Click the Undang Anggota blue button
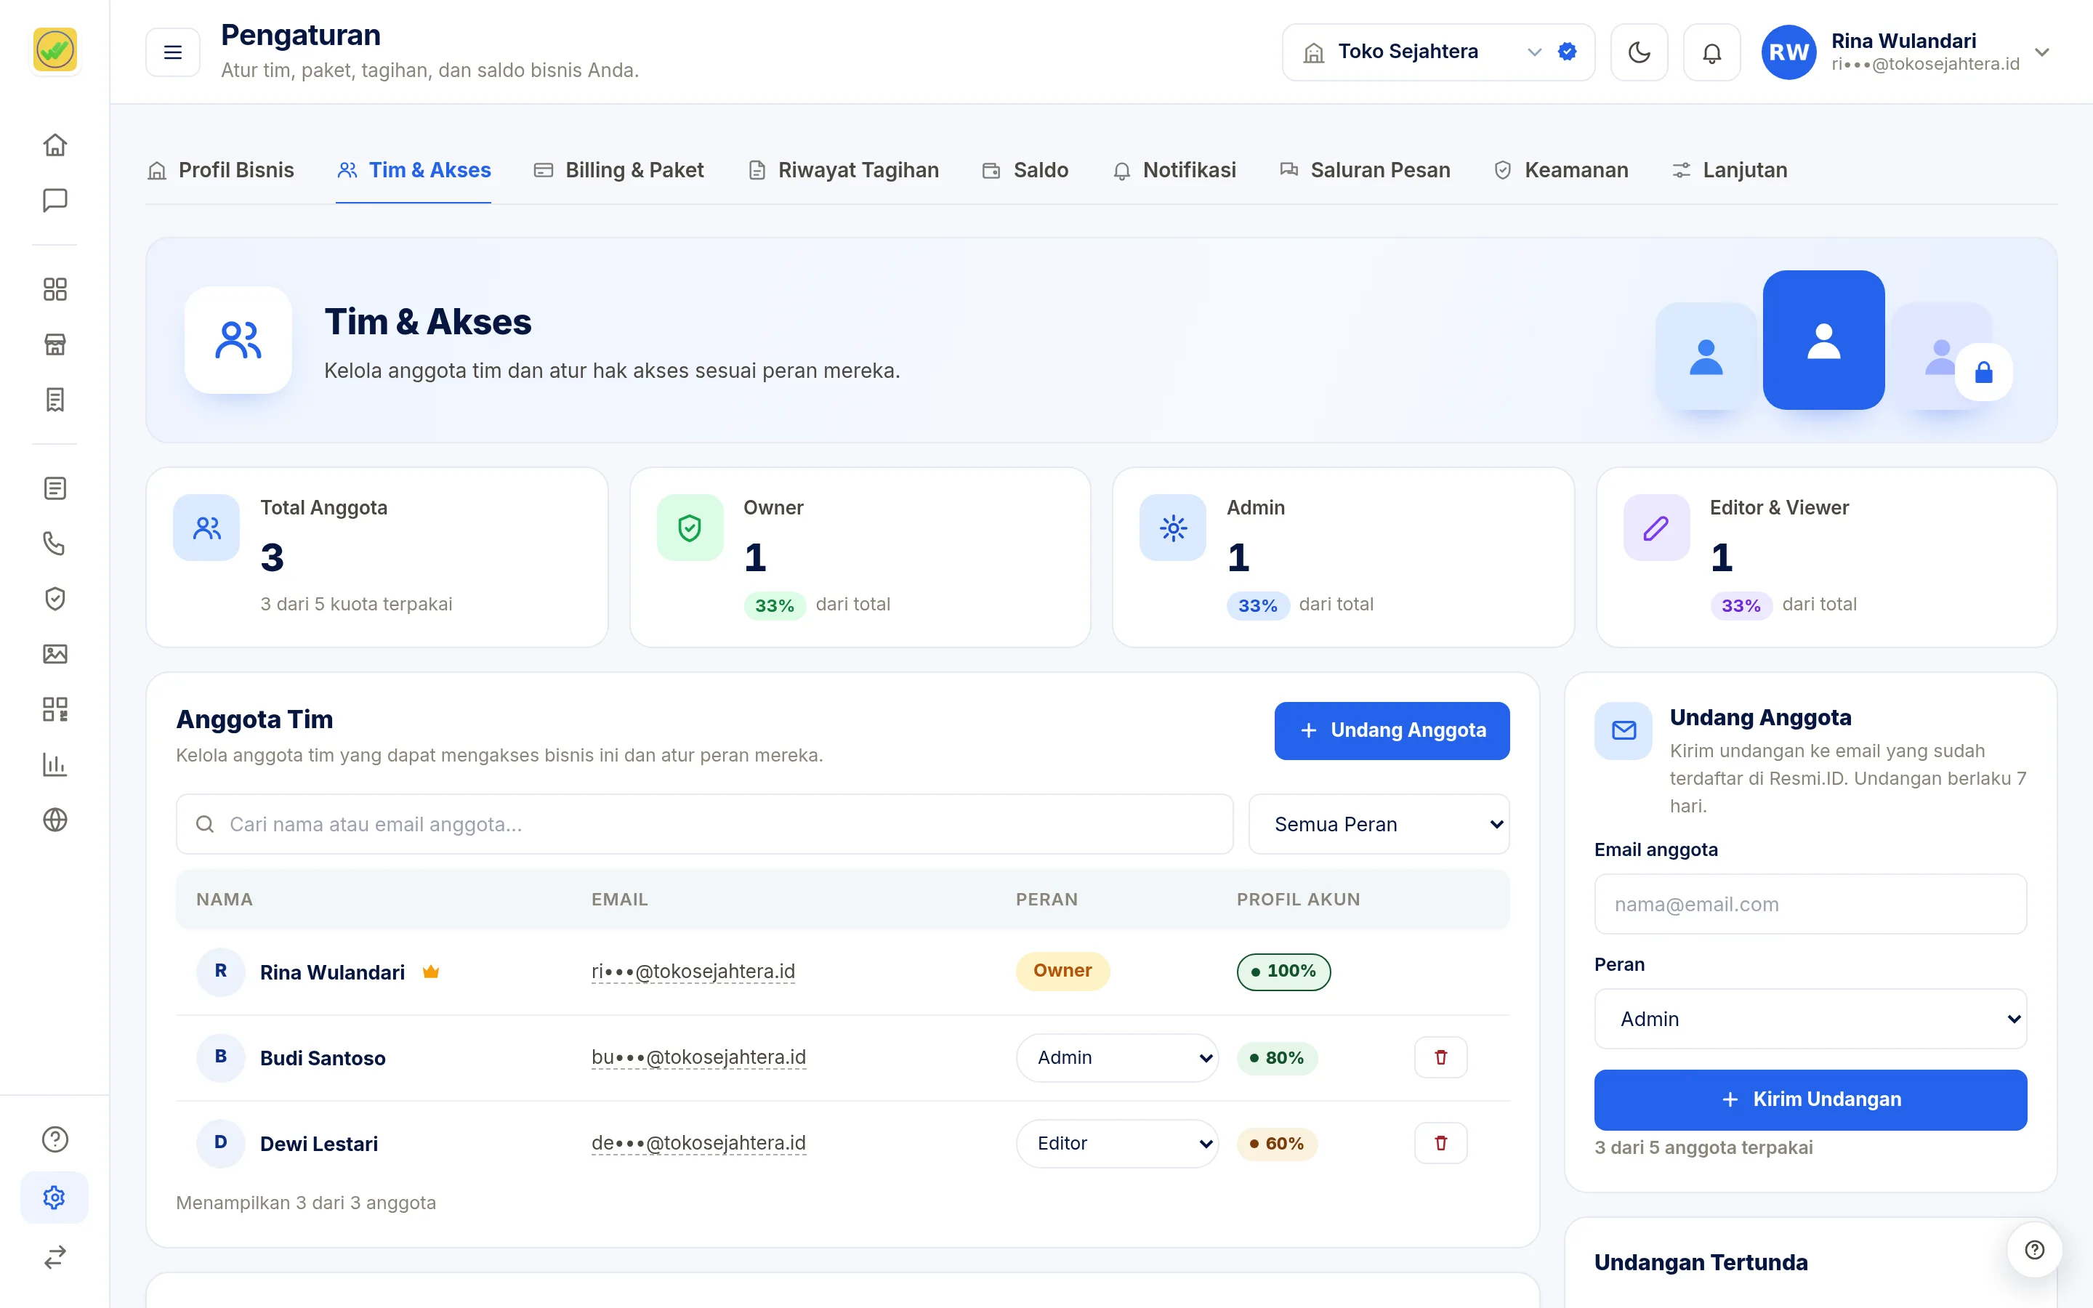The width and height of the screenshot is (2093, 1308). pos(1392,731)
